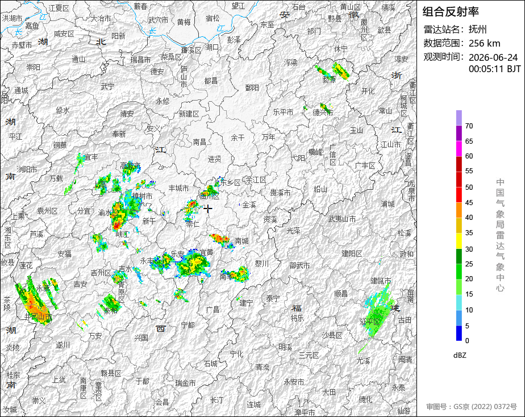The width and height of the screenshot is (525, 417).
Task: Click the 乐平市 label
Action: (284, 112)
